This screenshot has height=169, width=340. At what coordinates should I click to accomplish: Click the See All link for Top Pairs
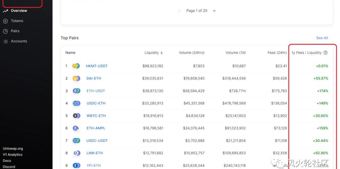click(x=322, y=38)
